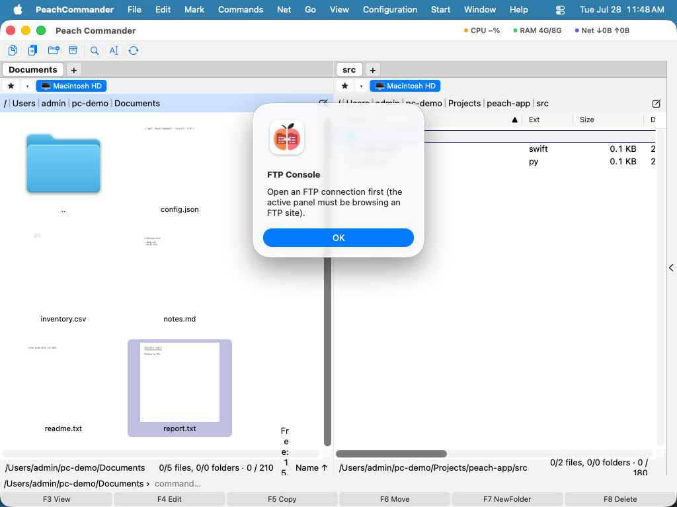Click the right panel edit path icon

657,104
